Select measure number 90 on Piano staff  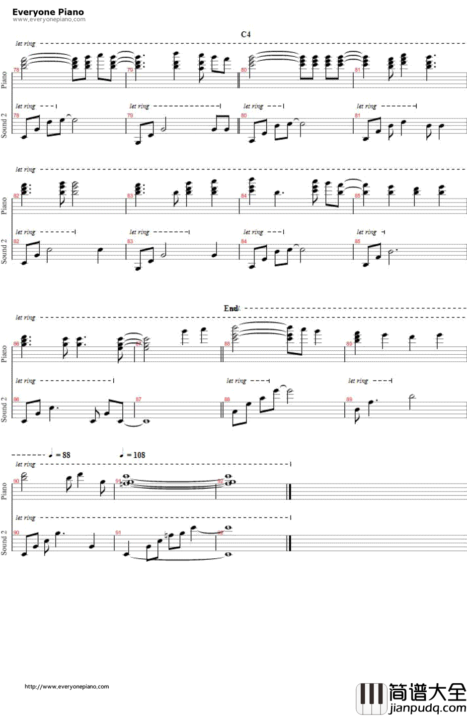[x=16, y=481]
